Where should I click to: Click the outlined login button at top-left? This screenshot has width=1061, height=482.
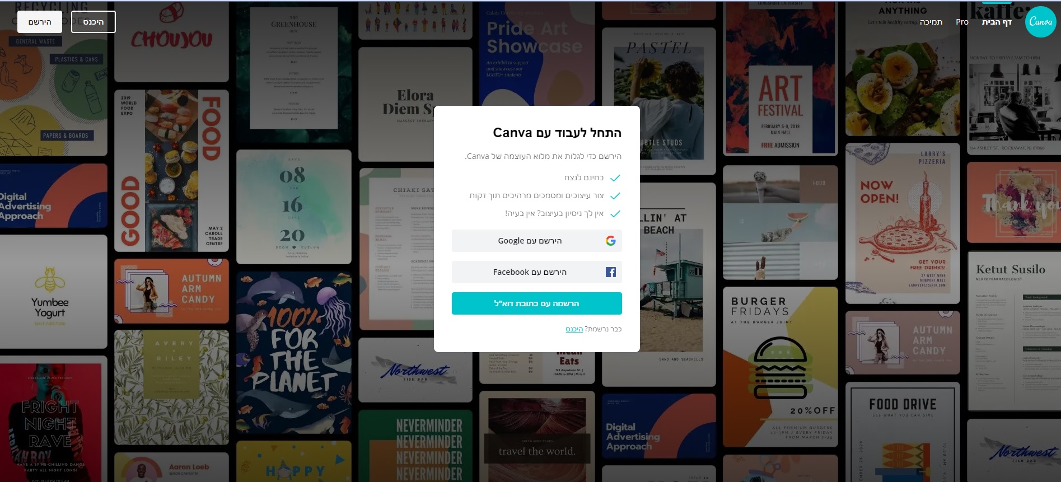click(94, 22)
